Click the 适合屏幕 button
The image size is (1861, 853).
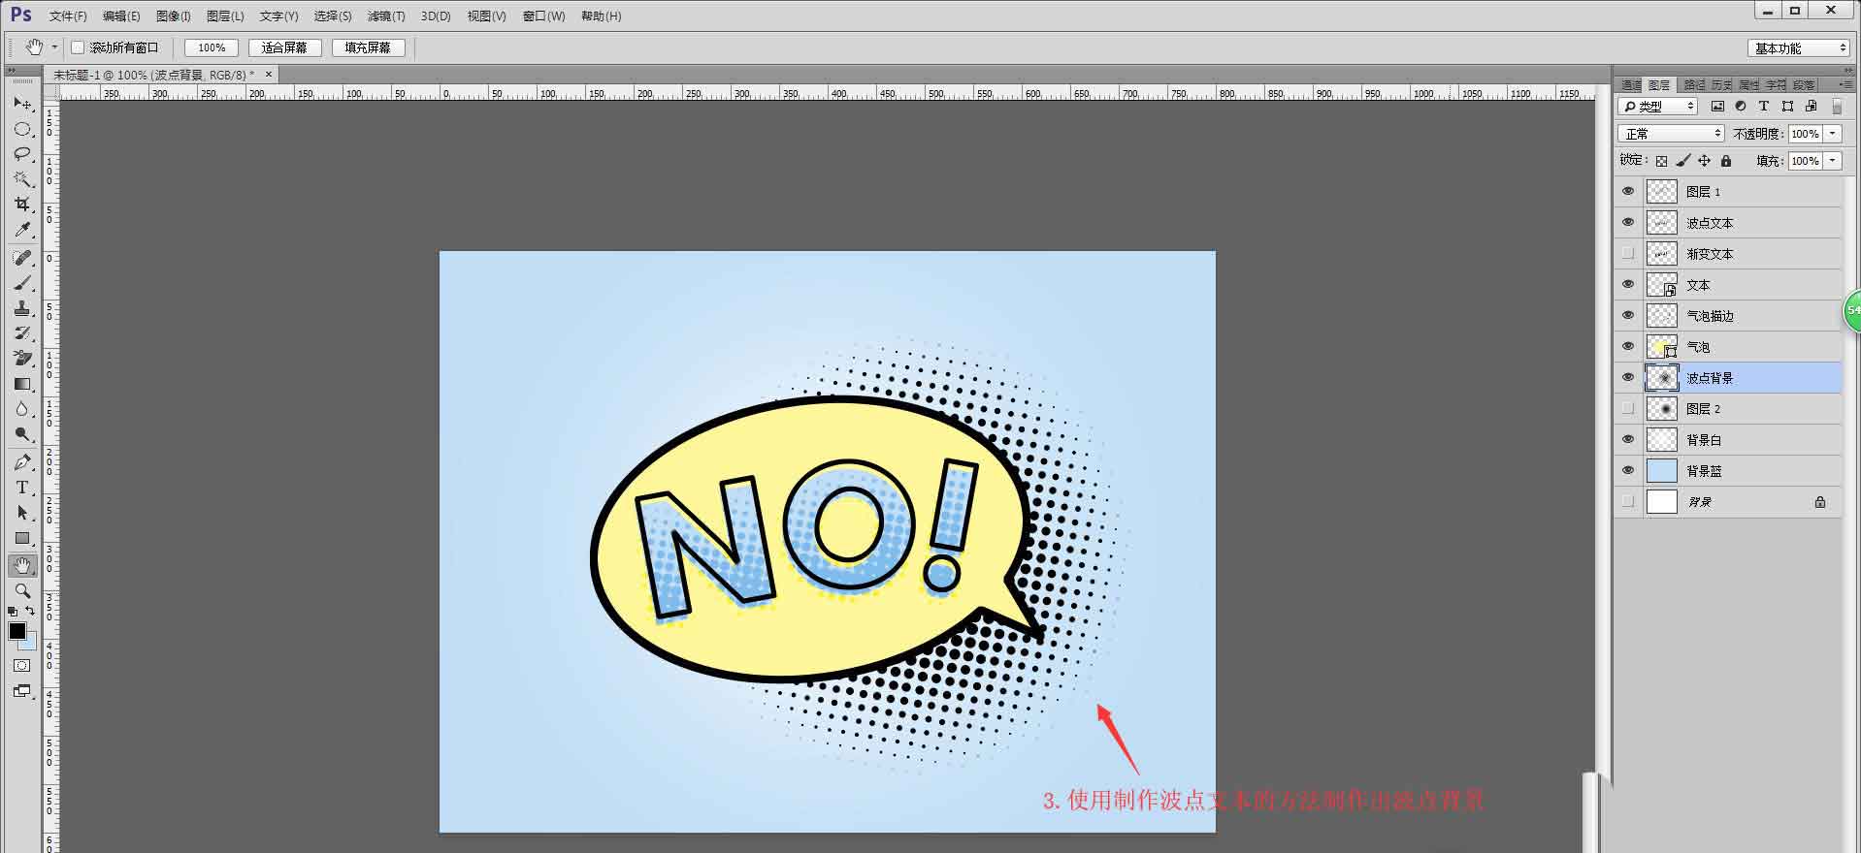[284, 47]
